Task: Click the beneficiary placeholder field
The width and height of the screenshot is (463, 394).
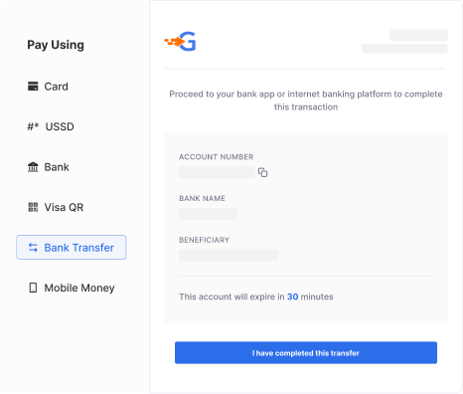Action: point(229,256)
